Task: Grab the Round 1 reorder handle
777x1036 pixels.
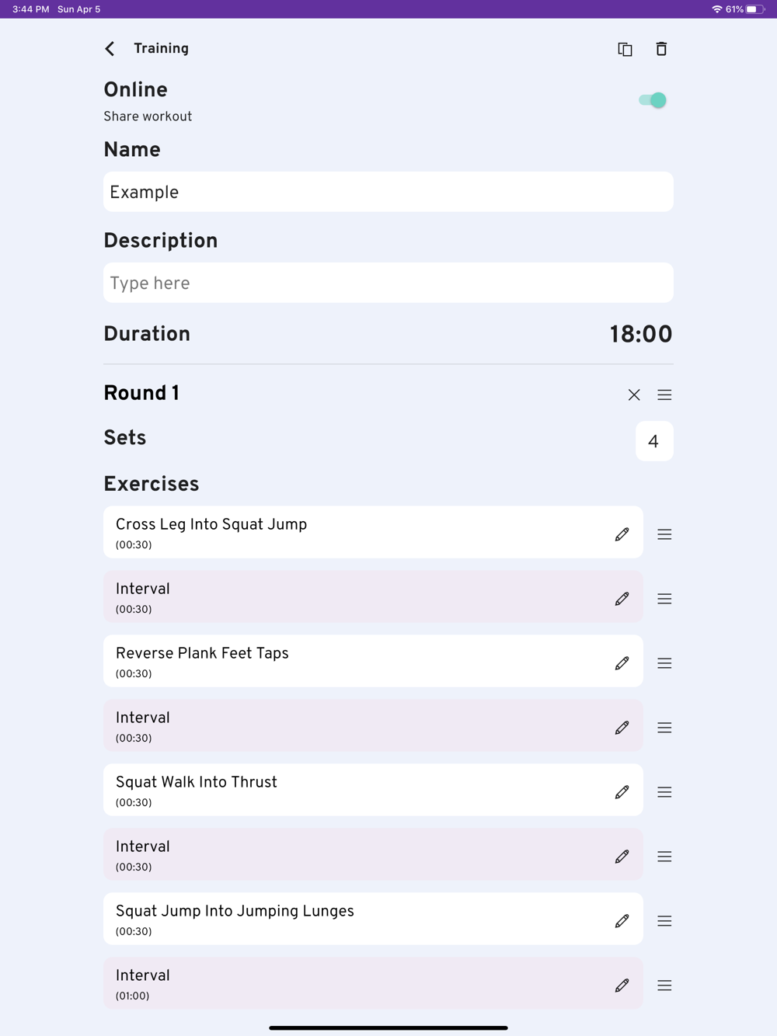Action: [x=664, y=395]
